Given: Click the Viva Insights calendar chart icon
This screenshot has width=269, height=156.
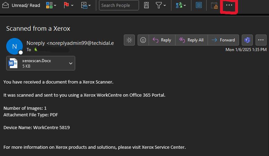Looking at the screenshot, I should [214, 5].
